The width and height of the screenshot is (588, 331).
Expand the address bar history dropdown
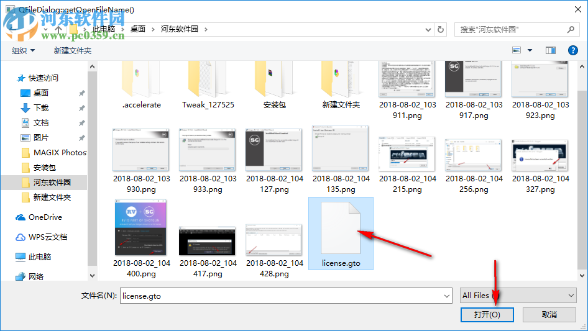tap(428, 30)
